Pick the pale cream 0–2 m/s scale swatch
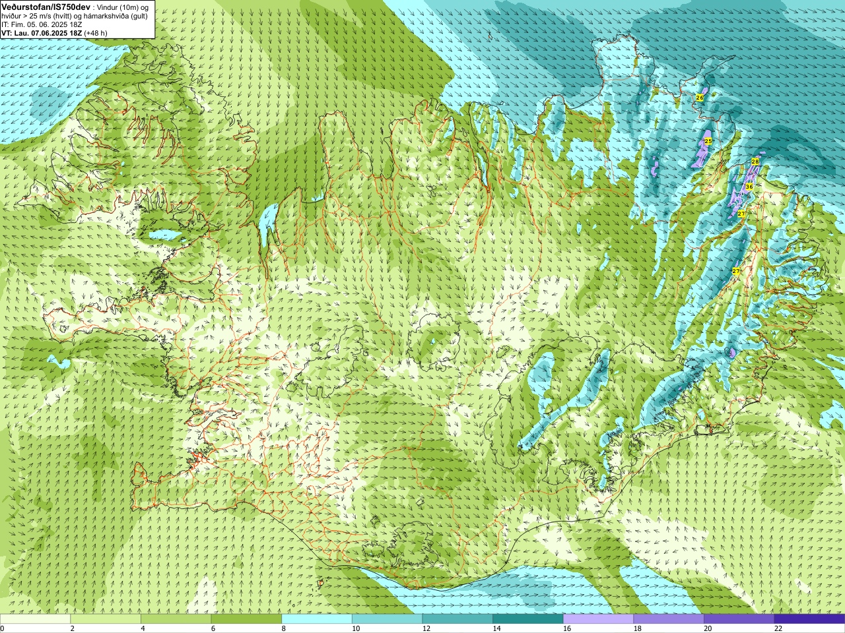 click(x=35, y=620)
